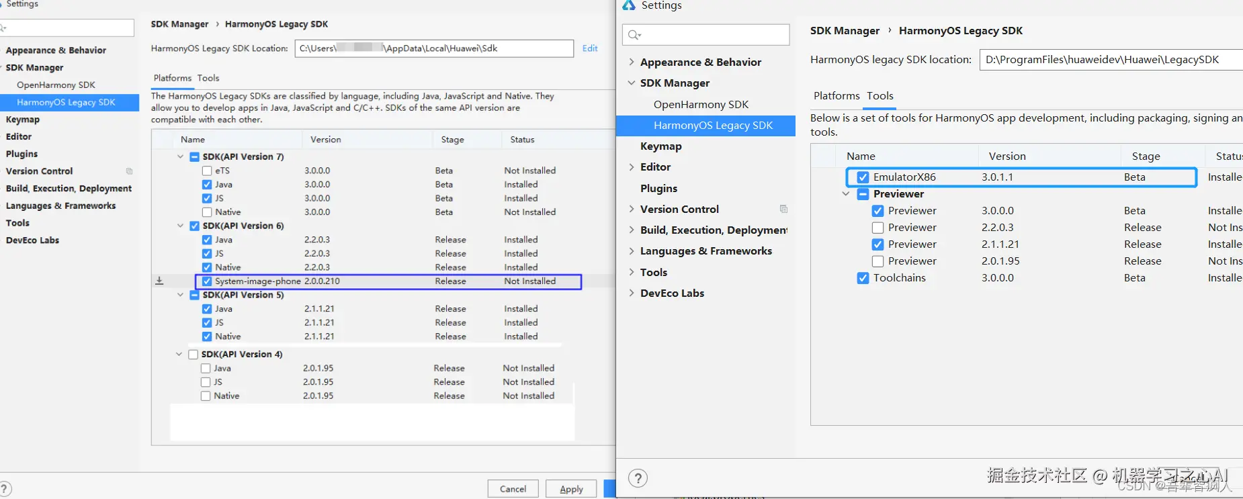Viewport: 1243px width, 499px height.
Task: Click version 3.0.1.1 in EmulatorX86 row
Action: pyautogui.click(x=997, y=177)
